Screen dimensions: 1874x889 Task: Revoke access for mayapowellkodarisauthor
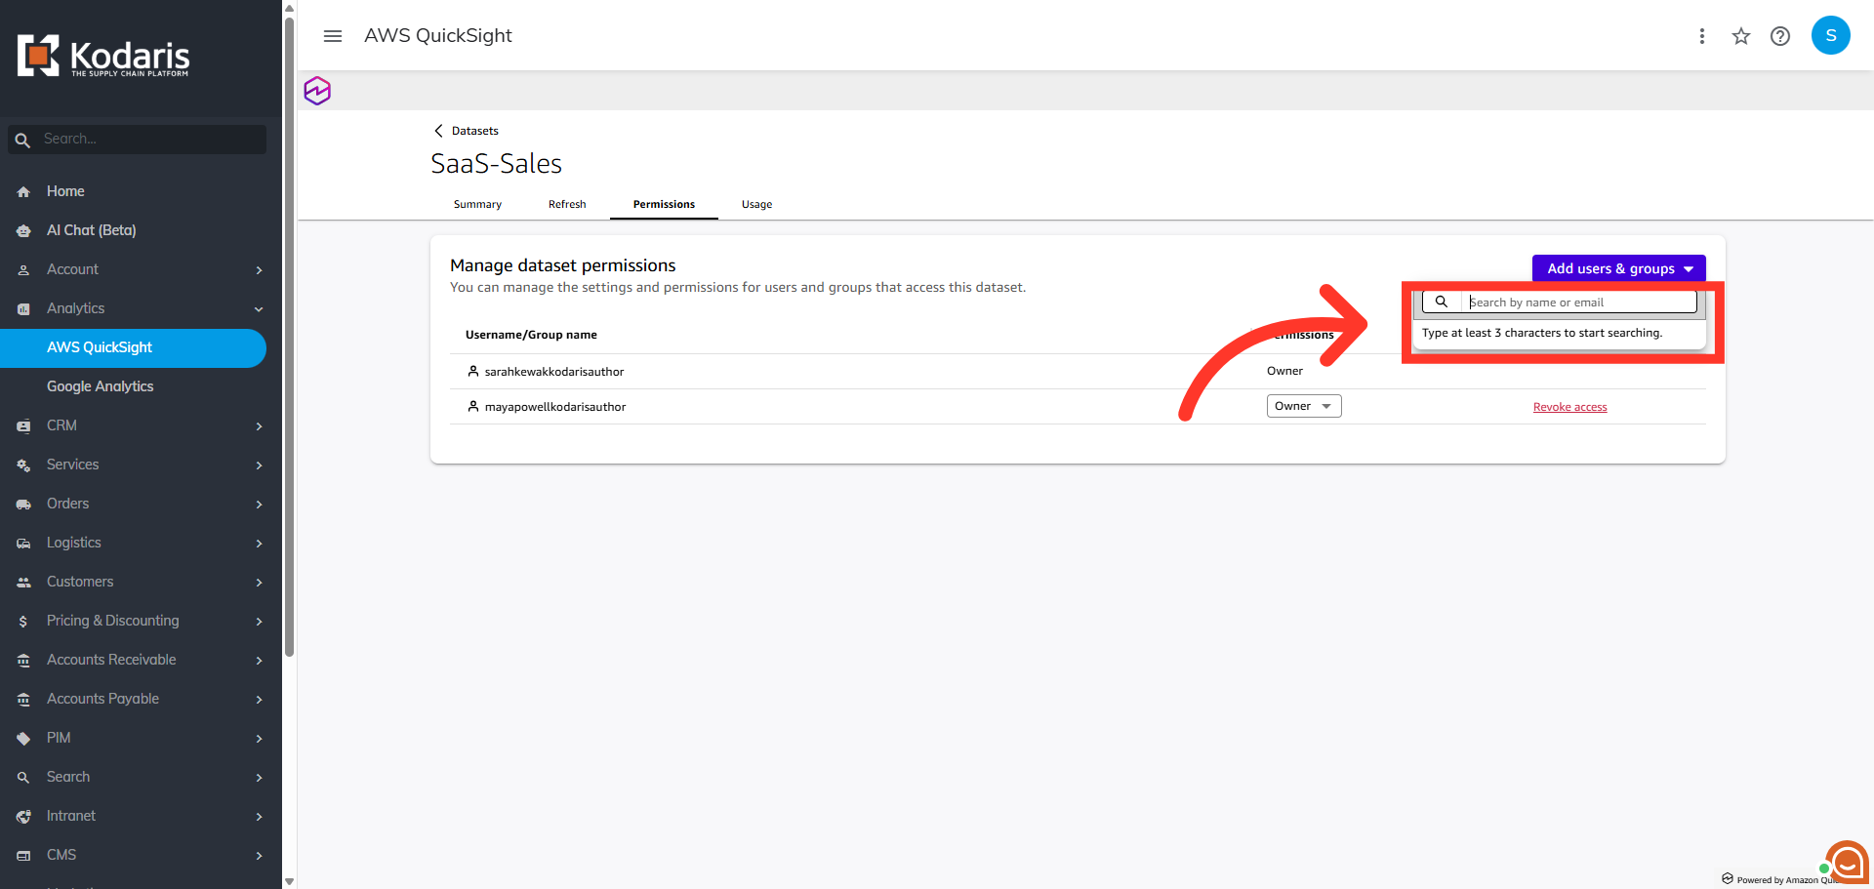tap(1569, 407)
